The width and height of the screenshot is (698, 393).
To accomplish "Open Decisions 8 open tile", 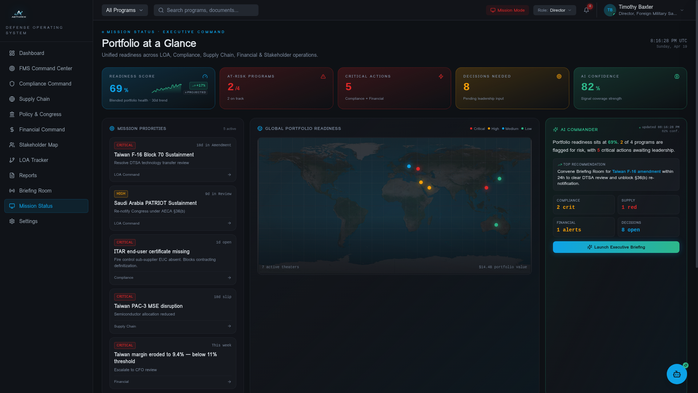I will (648, 227).
